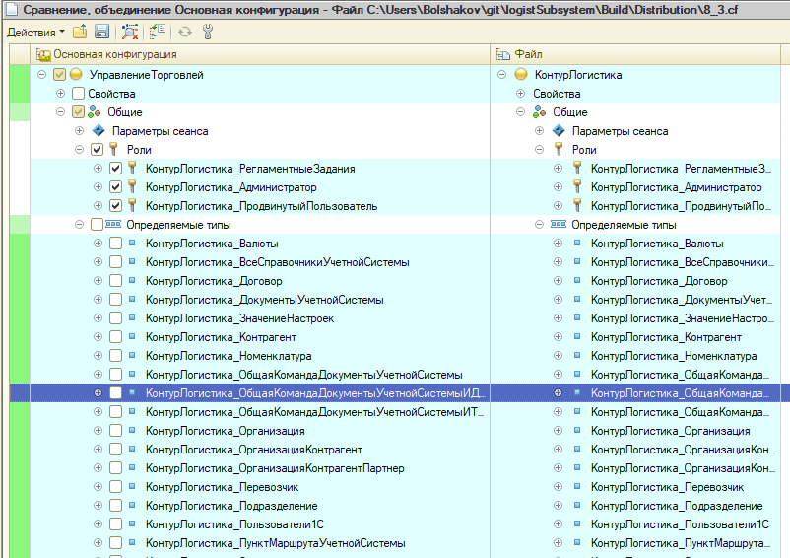Click the magnifier filter icon with red cross

[130, 32]
